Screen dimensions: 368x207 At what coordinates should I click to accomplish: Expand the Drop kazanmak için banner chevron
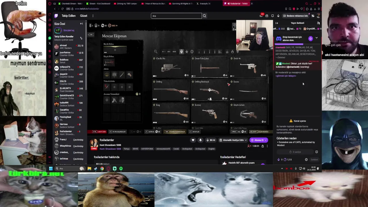[317, 38]
